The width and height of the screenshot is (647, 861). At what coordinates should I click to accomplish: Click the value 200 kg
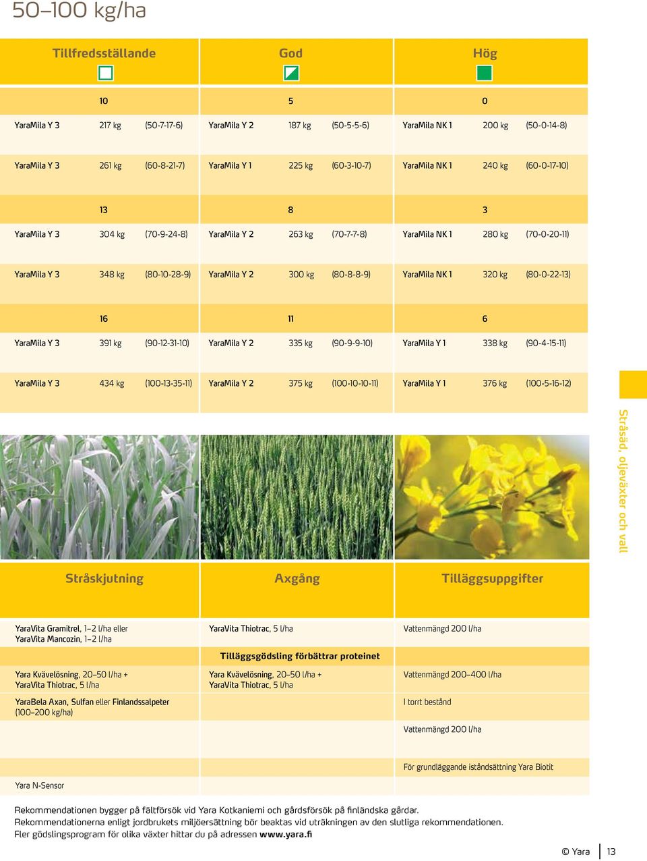click(495, 126)
